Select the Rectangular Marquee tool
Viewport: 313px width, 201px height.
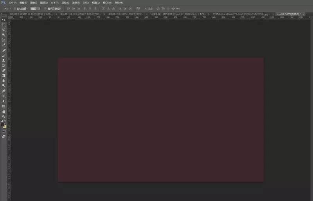click(4, 25)
